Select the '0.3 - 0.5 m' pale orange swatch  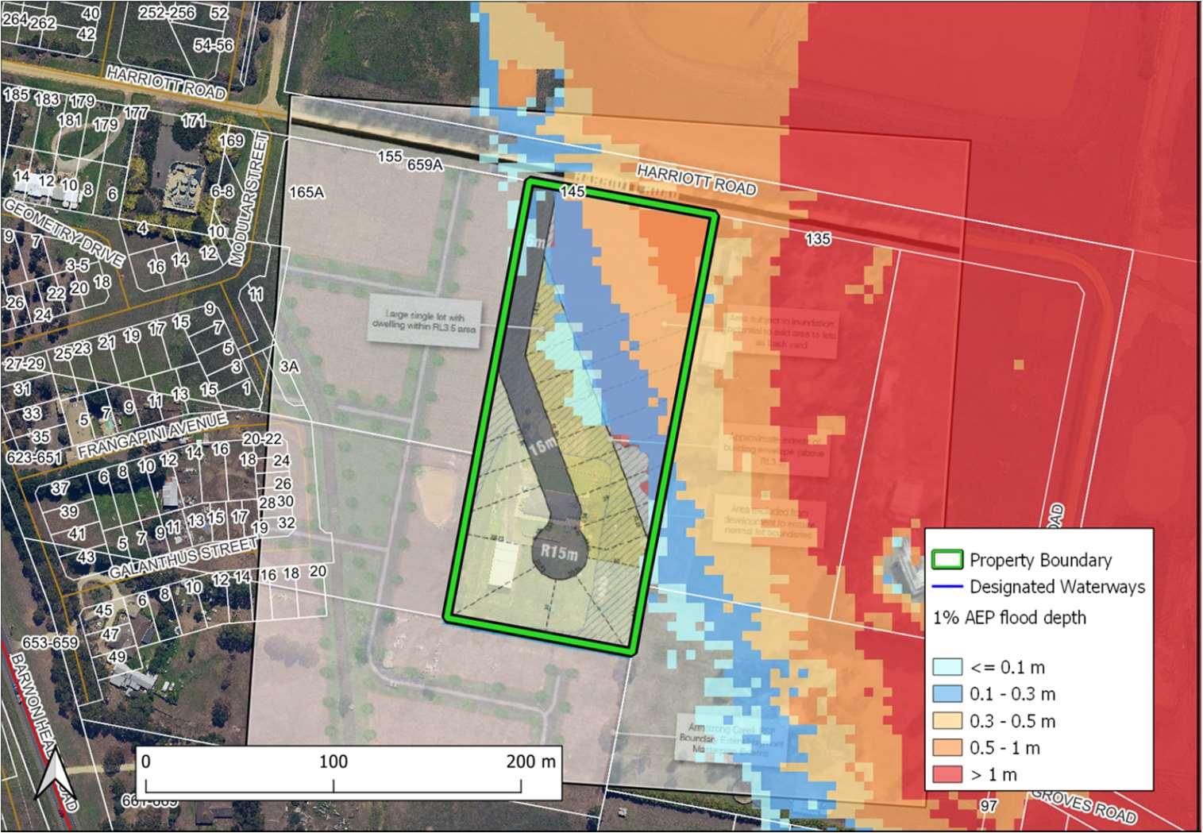947,721
